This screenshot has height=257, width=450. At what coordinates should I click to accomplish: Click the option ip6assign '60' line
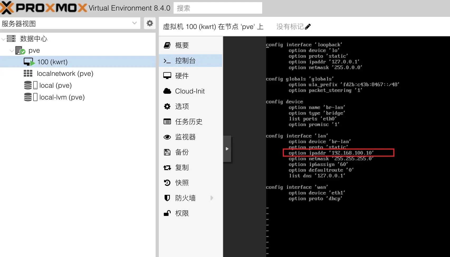[318, 164]
